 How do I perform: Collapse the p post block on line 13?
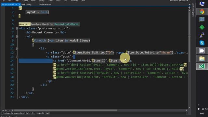17,57
